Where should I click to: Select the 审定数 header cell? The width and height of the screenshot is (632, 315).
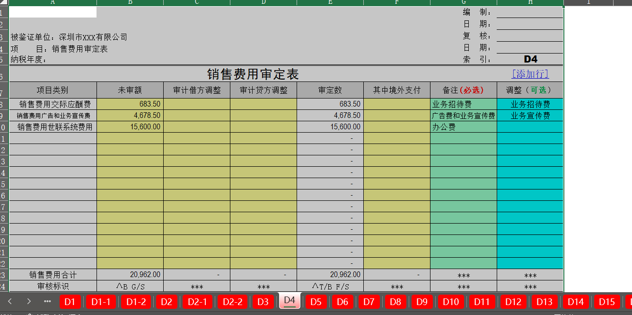pos(330,90)
